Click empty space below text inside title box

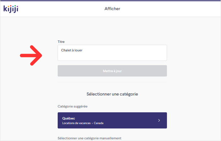click(x=112, y=57)
